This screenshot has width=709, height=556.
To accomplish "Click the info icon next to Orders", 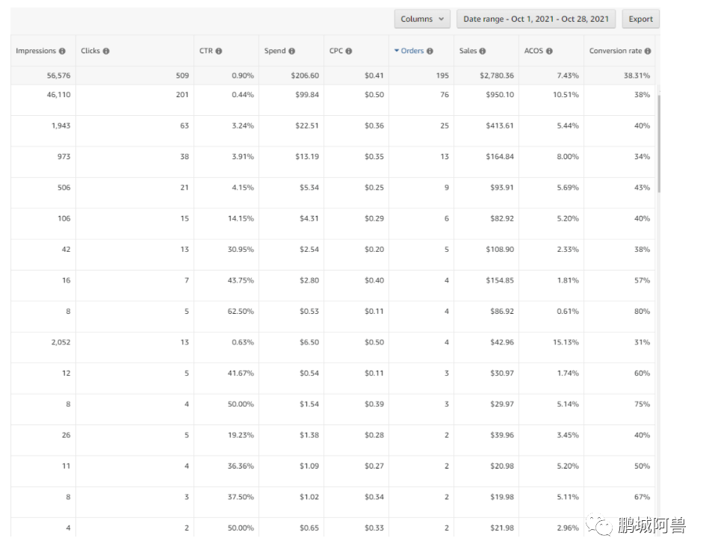I will click(x=430, y=52).
